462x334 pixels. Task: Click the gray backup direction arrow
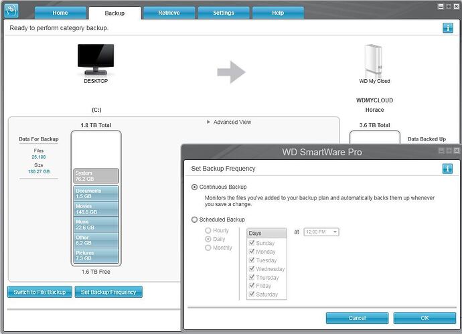231,72
